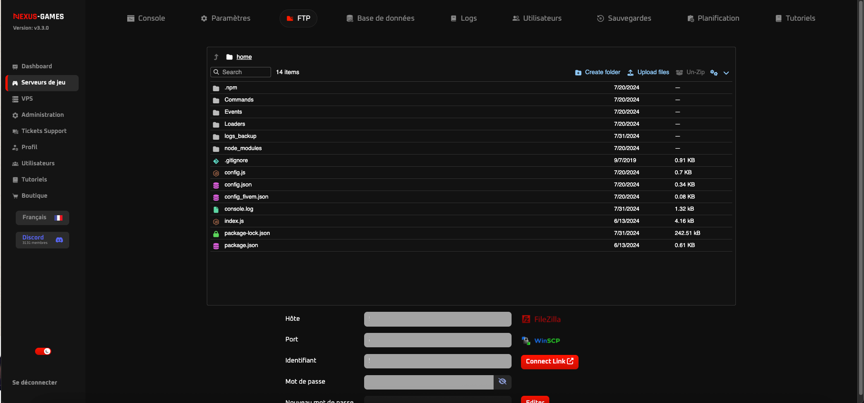
Task: Open the Français language selector
Action: [42, 217]
